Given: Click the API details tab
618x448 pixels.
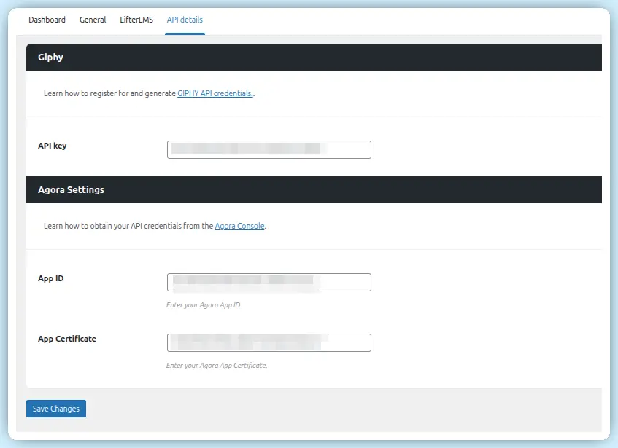Looking at the screenshot, I should point(185,20).
